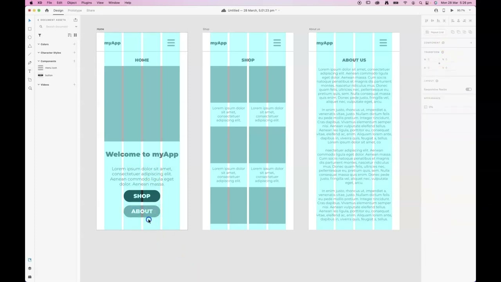Click the Repeat Grid button

(435, 32)
